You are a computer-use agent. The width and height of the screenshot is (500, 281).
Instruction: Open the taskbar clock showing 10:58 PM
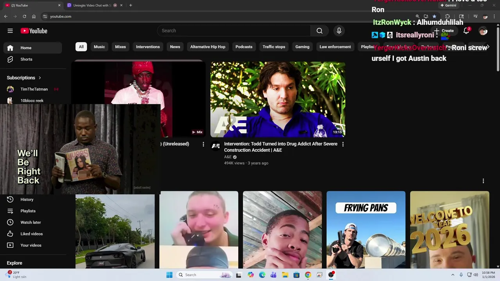click(x=488, y=275)
